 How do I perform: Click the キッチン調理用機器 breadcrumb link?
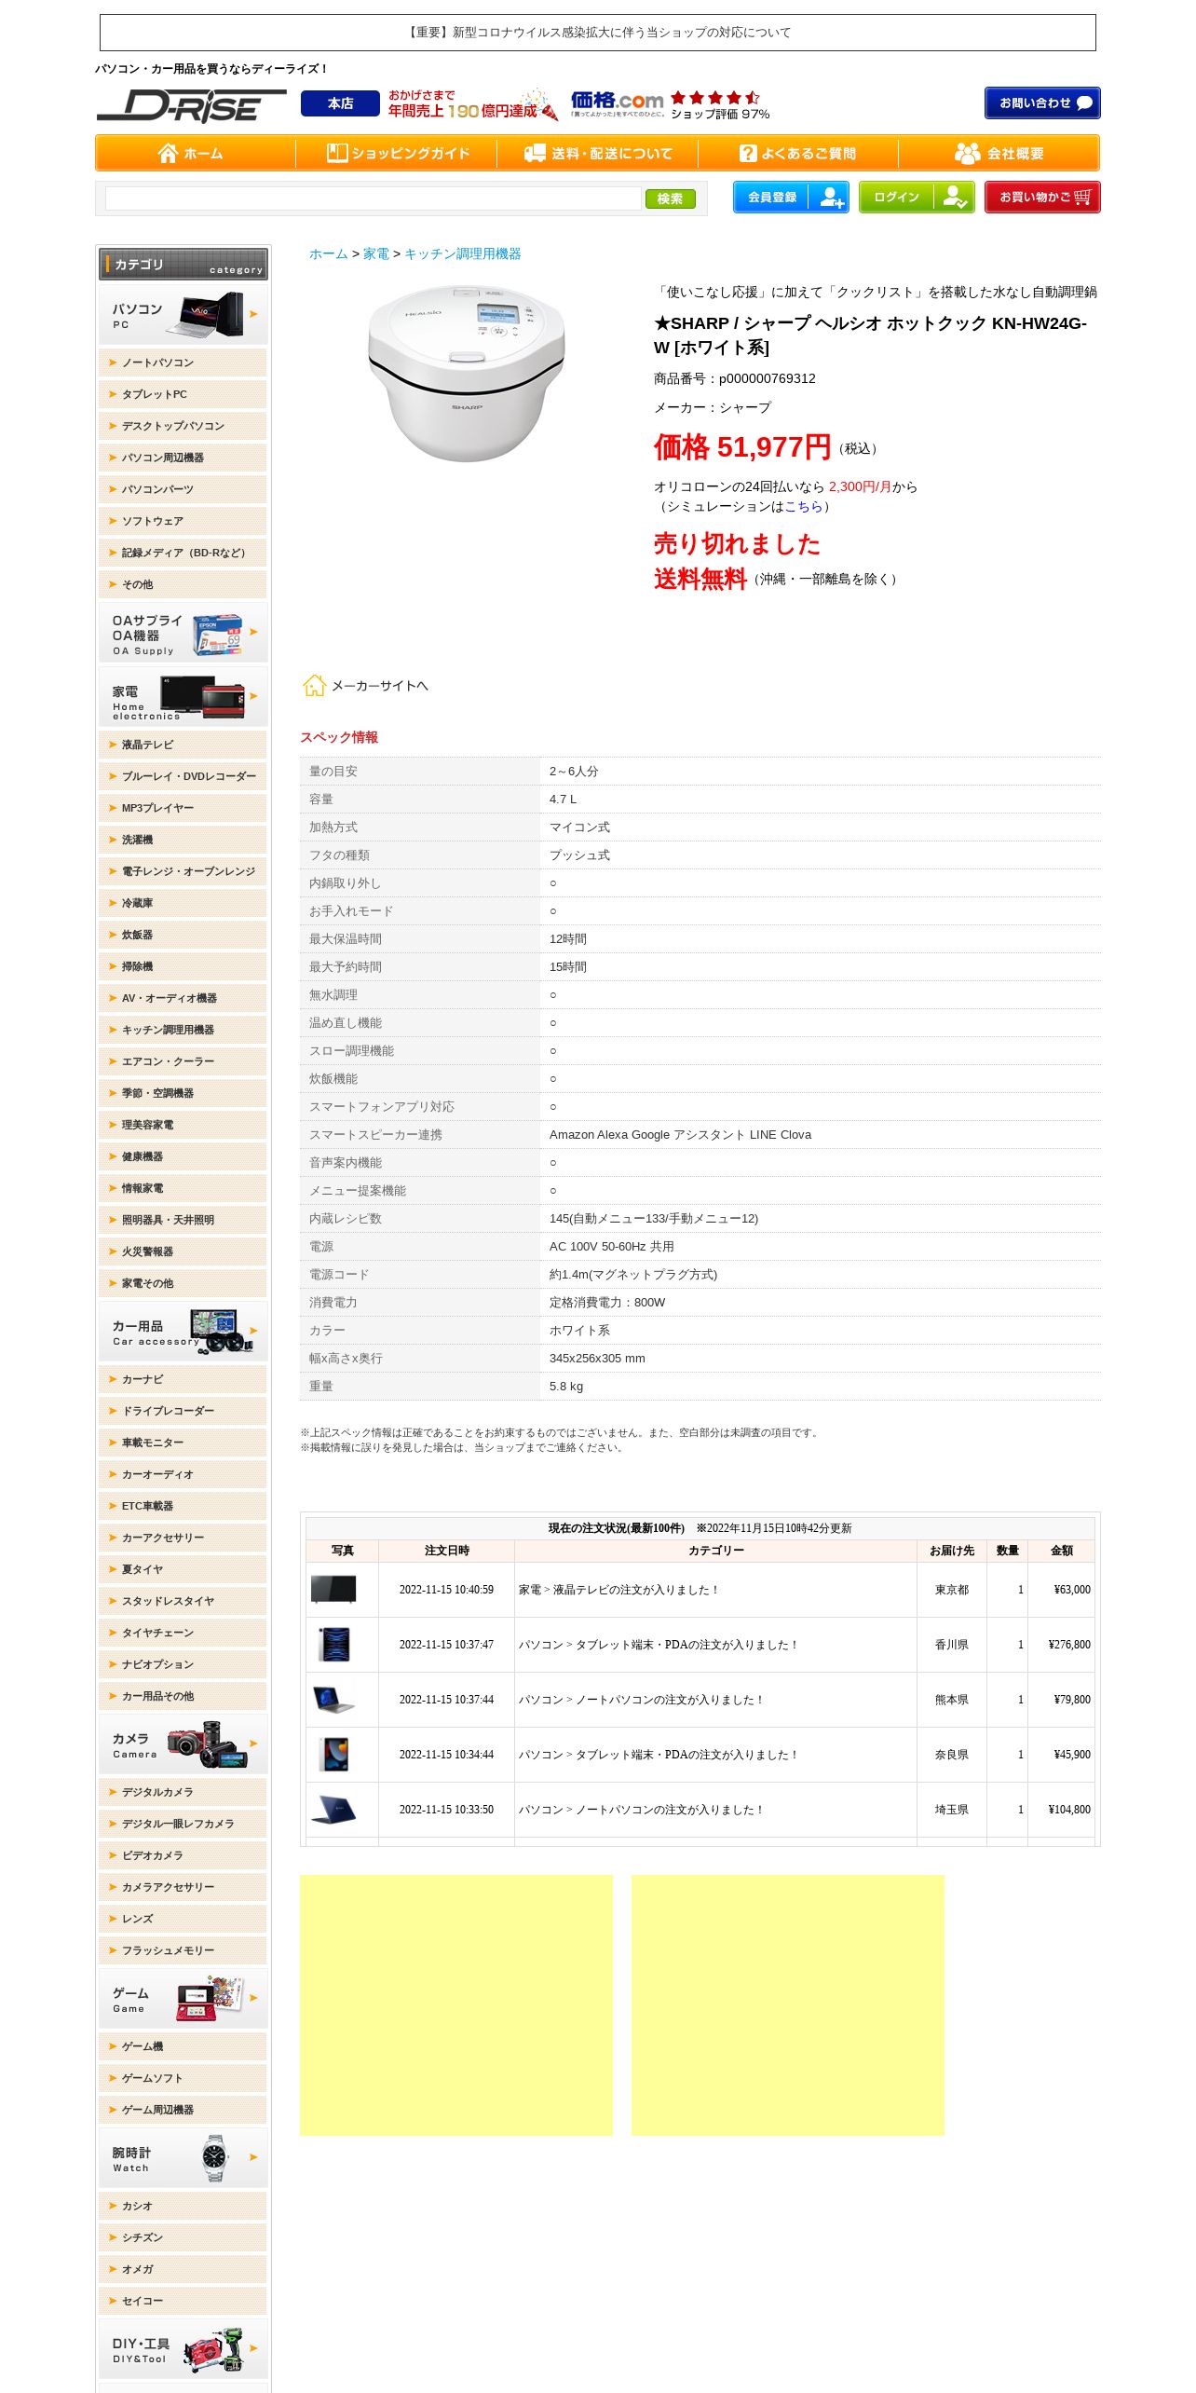pyautogui.click(x=462, y=253)
